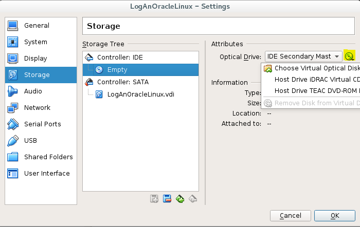Select Host Drive TEAC DVD-ROM menu item
Viewport: 360px width, 227px height.
(x=311, y=91)
